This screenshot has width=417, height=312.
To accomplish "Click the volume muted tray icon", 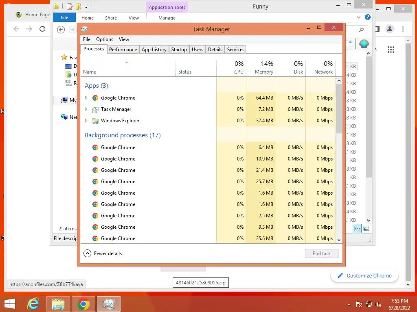I will click(x=378, y=304).
